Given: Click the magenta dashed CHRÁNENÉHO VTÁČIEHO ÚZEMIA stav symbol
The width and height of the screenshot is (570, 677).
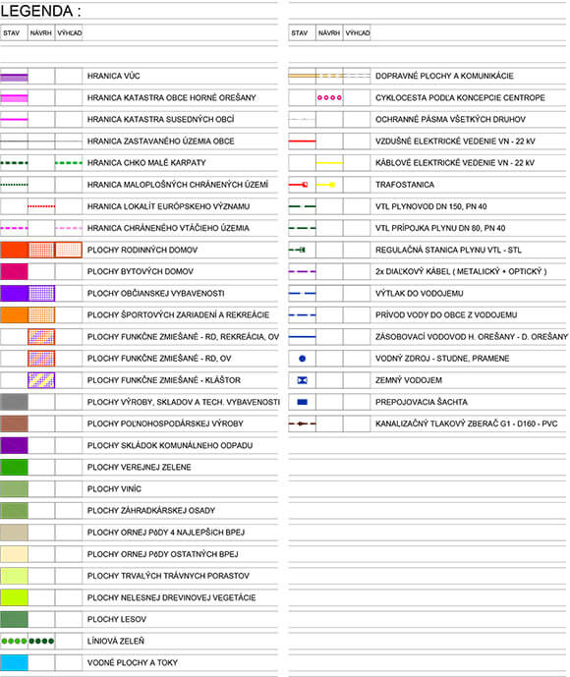Looking at the screenshot, I should (14, 228).
